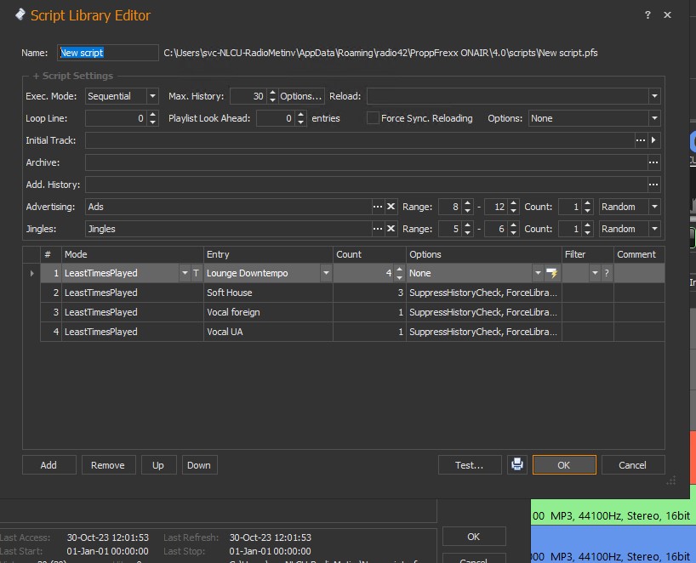696x563 pixels.
Task: Click the Entry column header
Action: tap(267, 254)
